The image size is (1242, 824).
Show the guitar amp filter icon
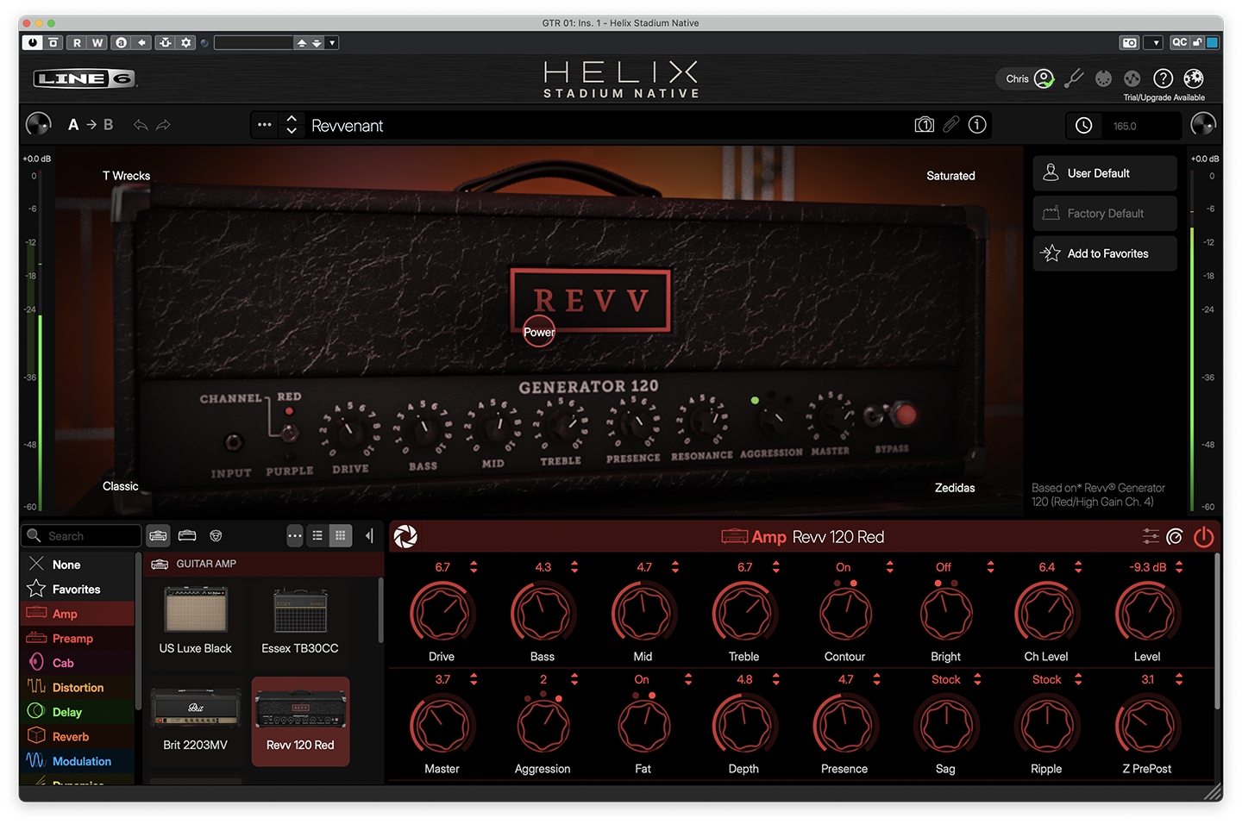pyautogui.click(x=158, y=536)
